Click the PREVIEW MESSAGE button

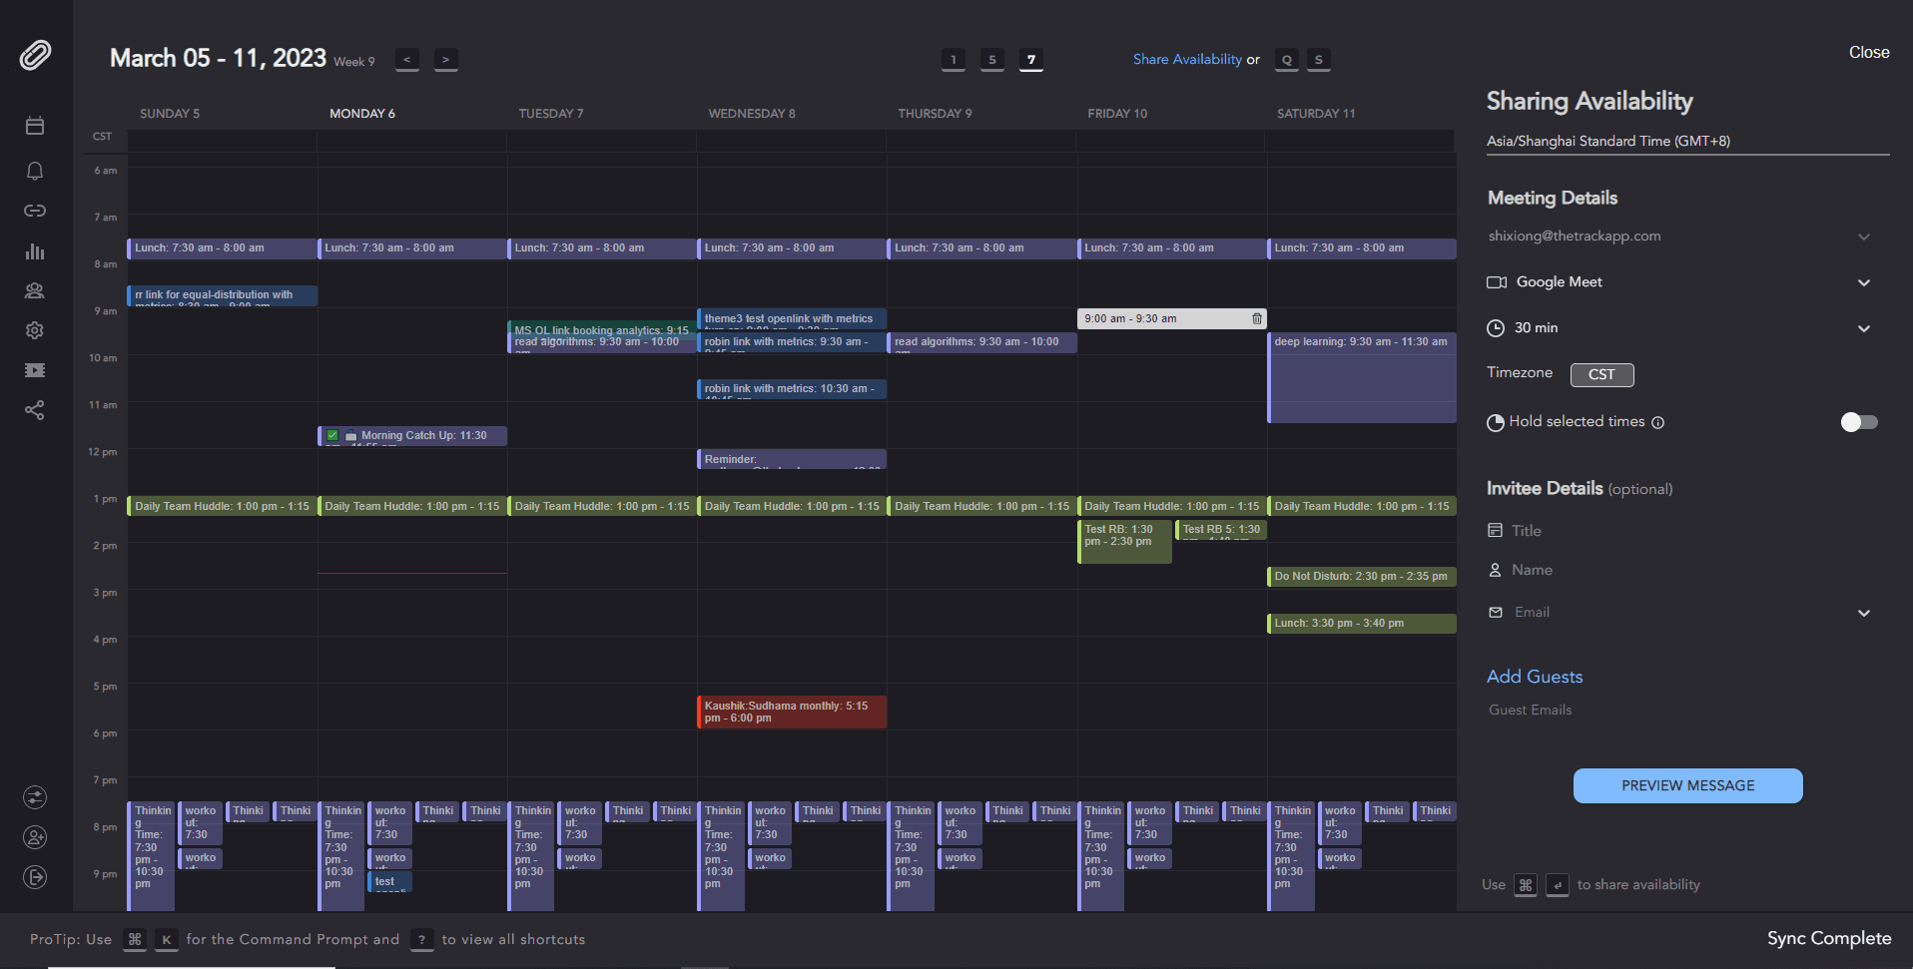1687,785
